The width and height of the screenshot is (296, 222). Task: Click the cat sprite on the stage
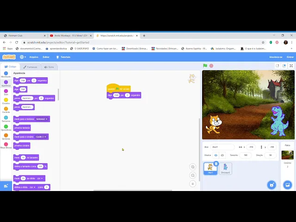[214, 124]
